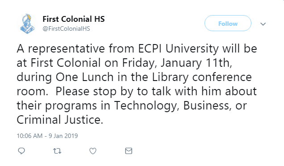Screen dimensions: 284x166
Task: Open the First Colonial HS display name
Action: coord(74,19)
